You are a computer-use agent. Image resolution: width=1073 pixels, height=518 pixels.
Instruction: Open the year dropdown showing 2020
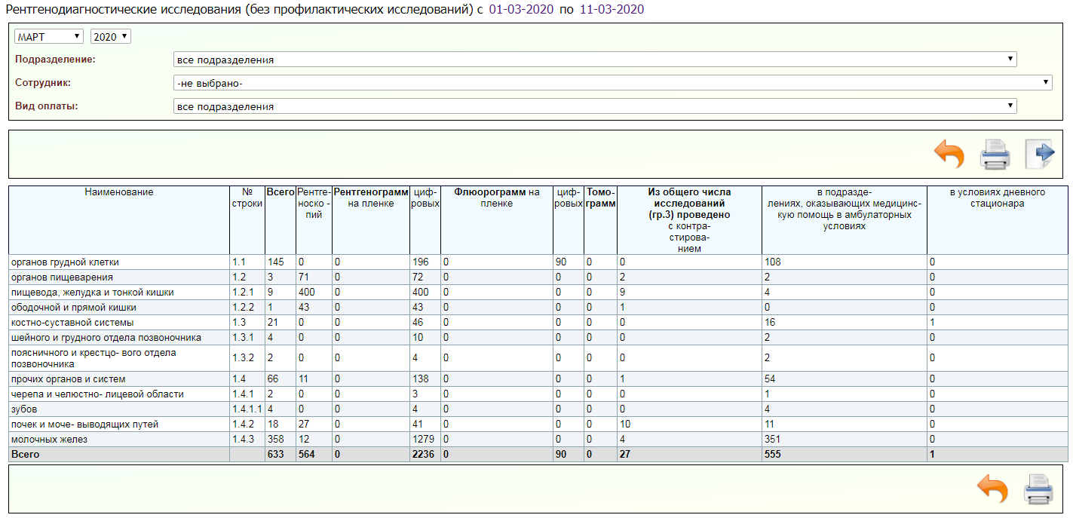click(x=110, y=37)
